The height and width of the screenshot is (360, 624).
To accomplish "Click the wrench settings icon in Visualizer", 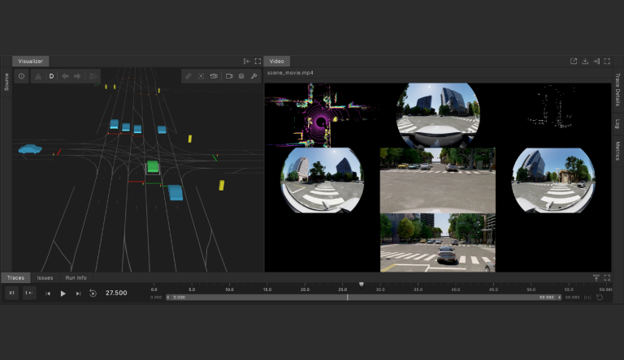I will [253, 76].
